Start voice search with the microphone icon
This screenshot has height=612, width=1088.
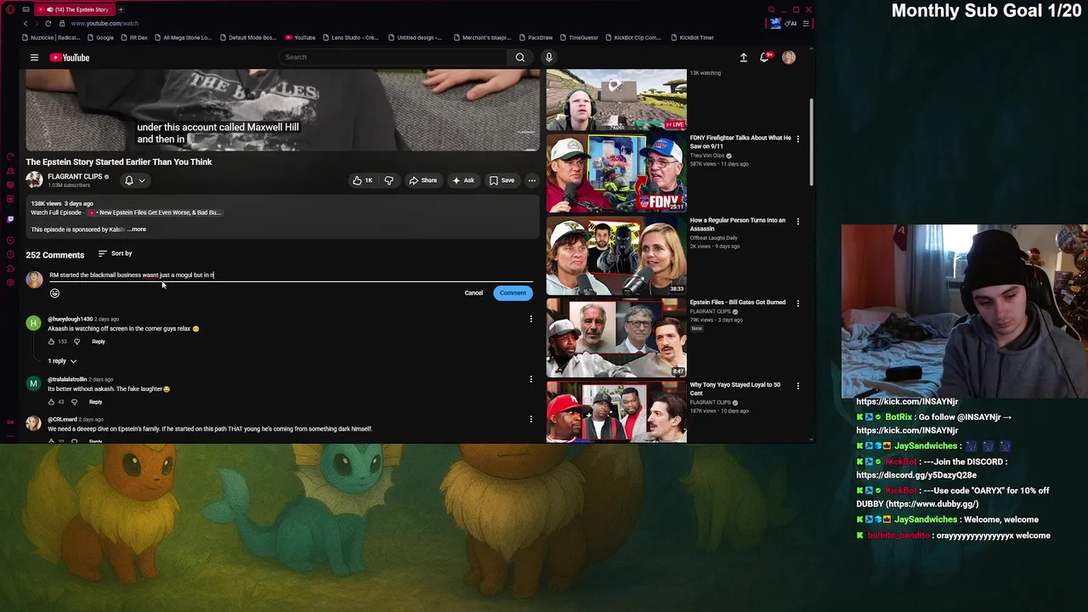coord(549,57)
